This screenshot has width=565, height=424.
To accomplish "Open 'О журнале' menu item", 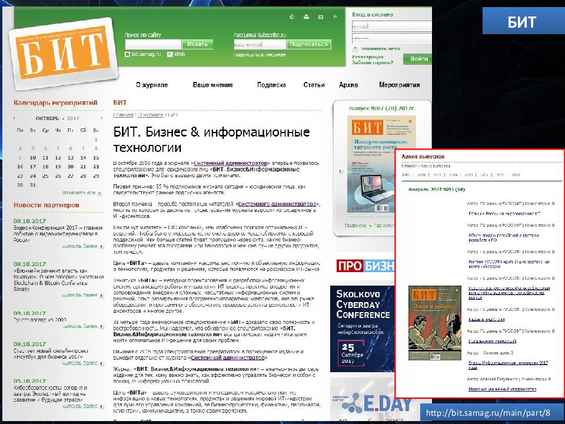I will [152, 85].
